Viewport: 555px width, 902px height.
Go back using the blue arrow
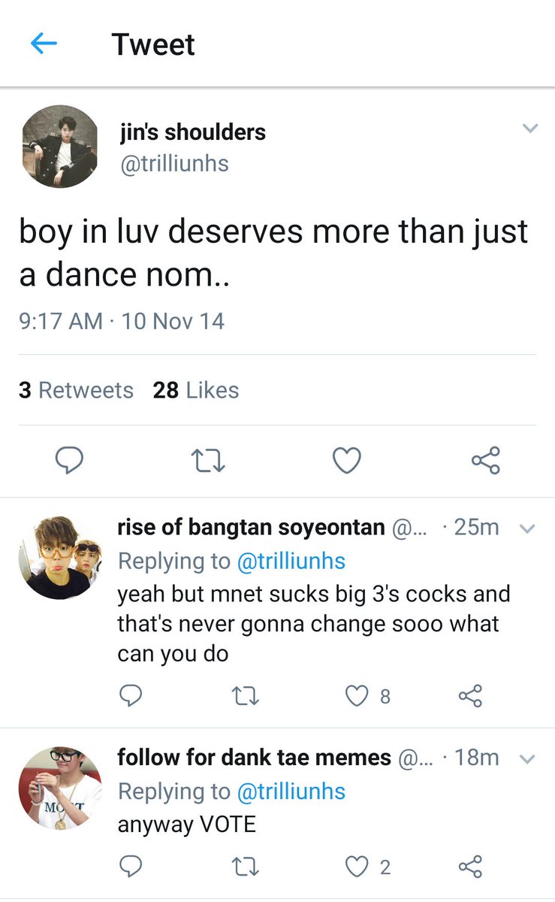pyautogui.click(x=44, y=44)
